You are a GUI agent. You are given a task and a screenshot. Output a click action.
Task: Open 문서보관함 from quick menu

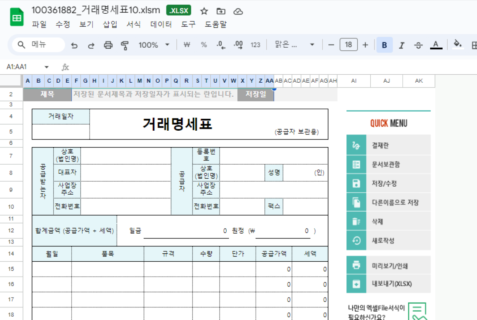pyautogui.click(x=389, y=165)
